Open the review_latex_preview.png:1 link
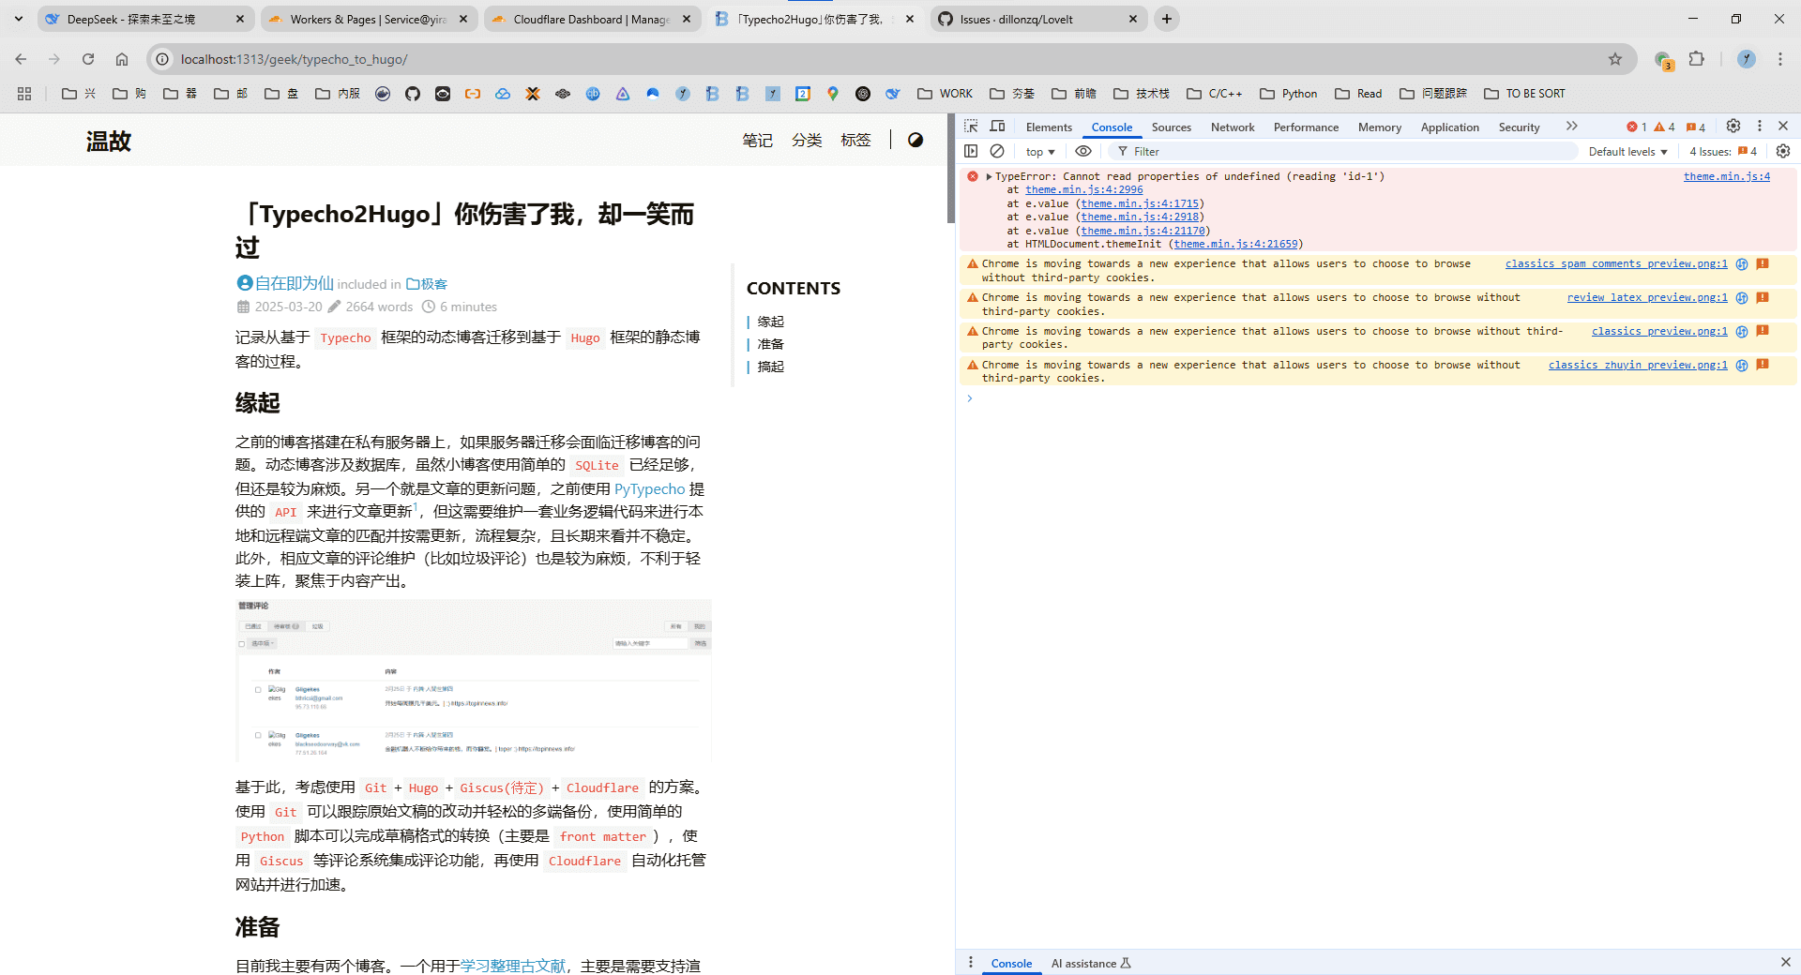Screen dimensions: 1801x975 (1647, 297)
